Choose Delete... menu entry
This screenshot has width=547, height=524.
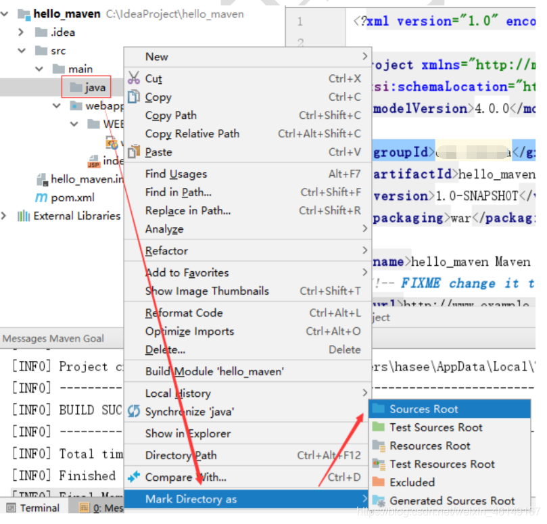(x=247, y=349)
